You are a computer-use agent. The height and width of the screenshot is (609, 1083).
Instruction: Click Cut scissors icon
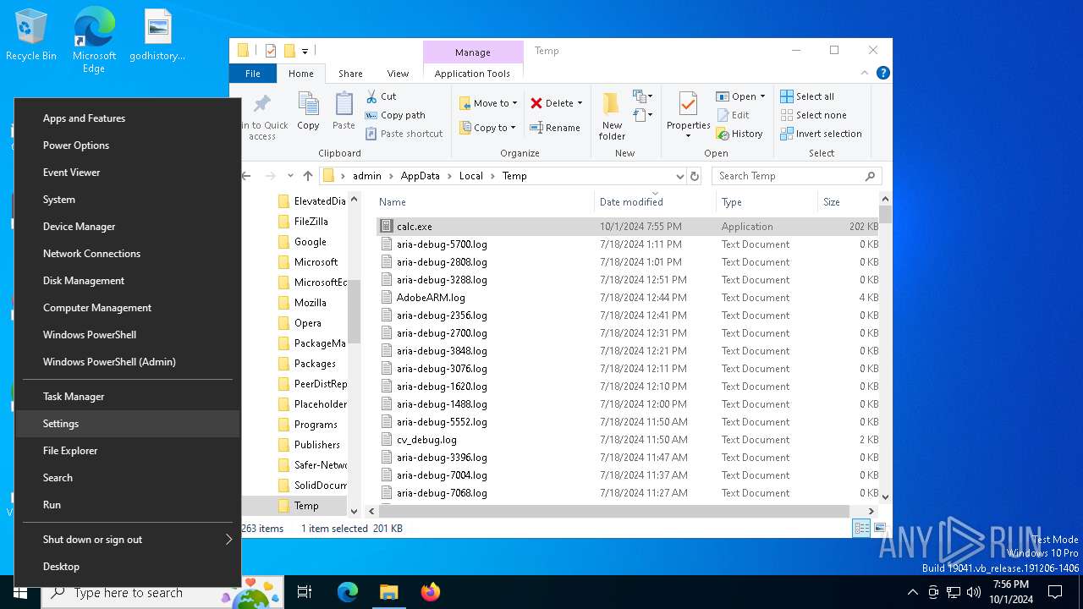371,96
